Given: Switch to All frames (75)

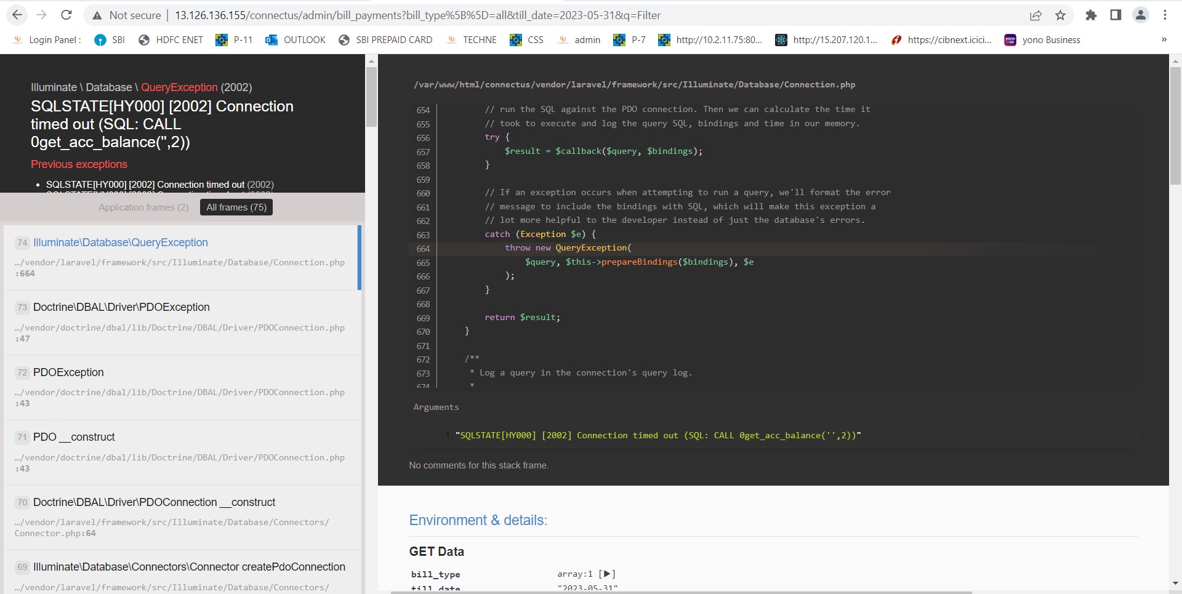Looking at the screenshot, I should point(236,207).
